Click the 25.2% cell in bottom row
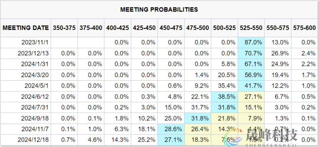The image size is (319, 147). (x=144, y=140)
